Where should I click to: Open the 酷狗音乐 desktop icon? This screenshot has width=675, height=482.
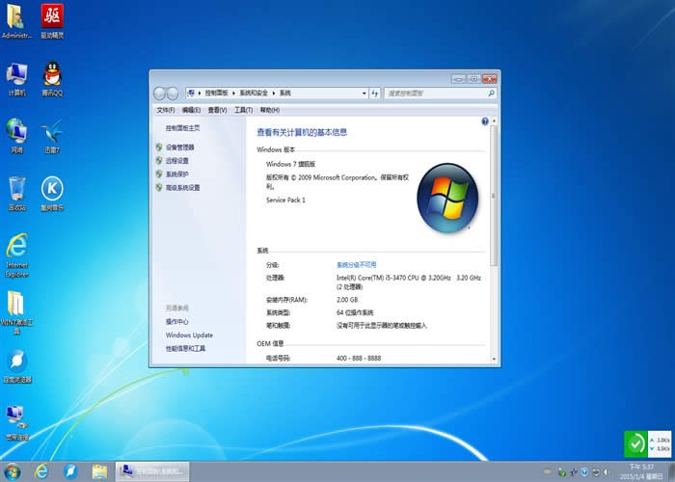click(51, 189)
